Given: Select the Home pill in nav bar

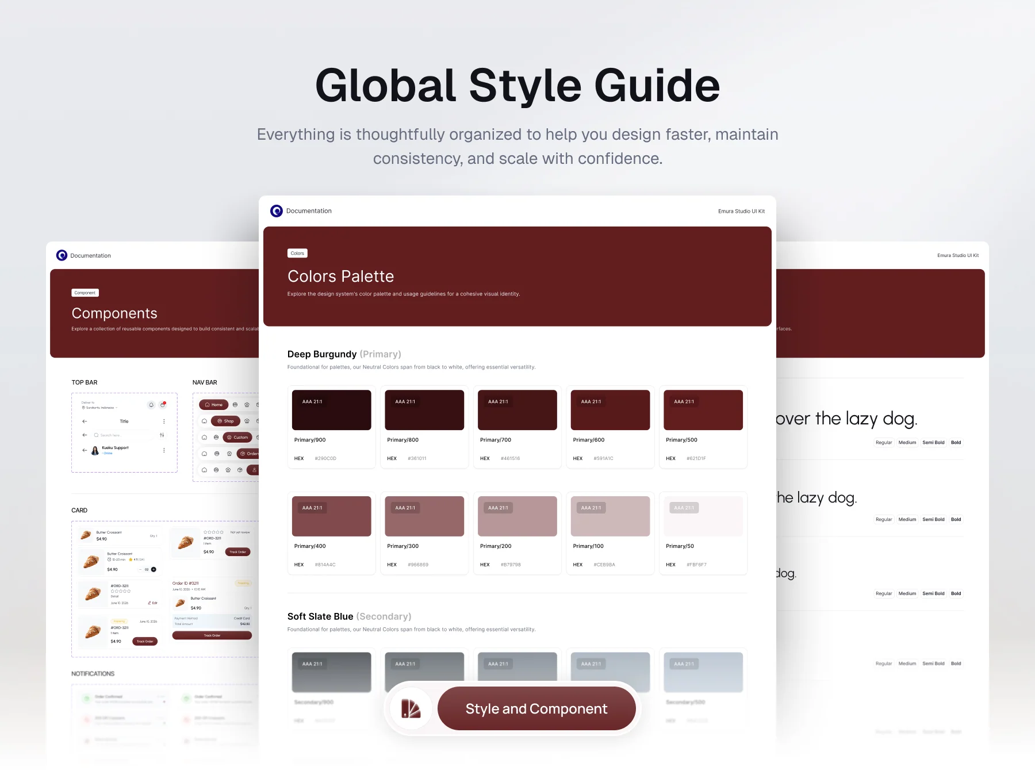Looking at the screenshot, I should tap(214, 405).
